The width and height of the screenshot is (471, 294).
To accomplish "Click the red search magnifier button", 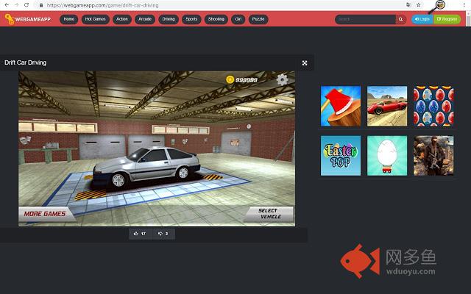I will pyautogui.click(x=400, y=19).
